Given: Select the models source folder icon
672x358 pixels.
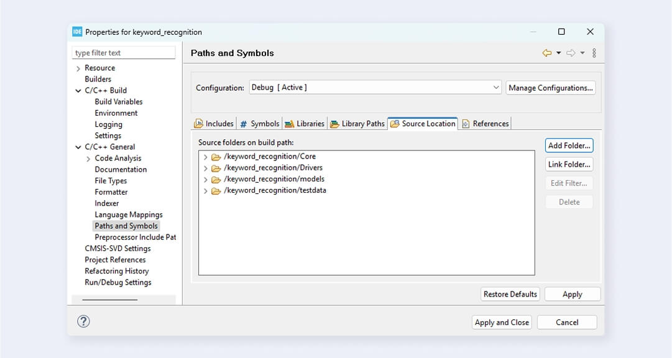Looking at the screenshot, I should (x=216, y=180).
